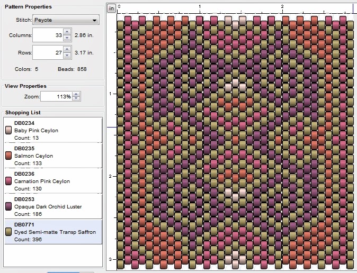This screenshot has width=357, height=273.
Task: Click the 'Count: 186' text
Action: tap(28, 214)
